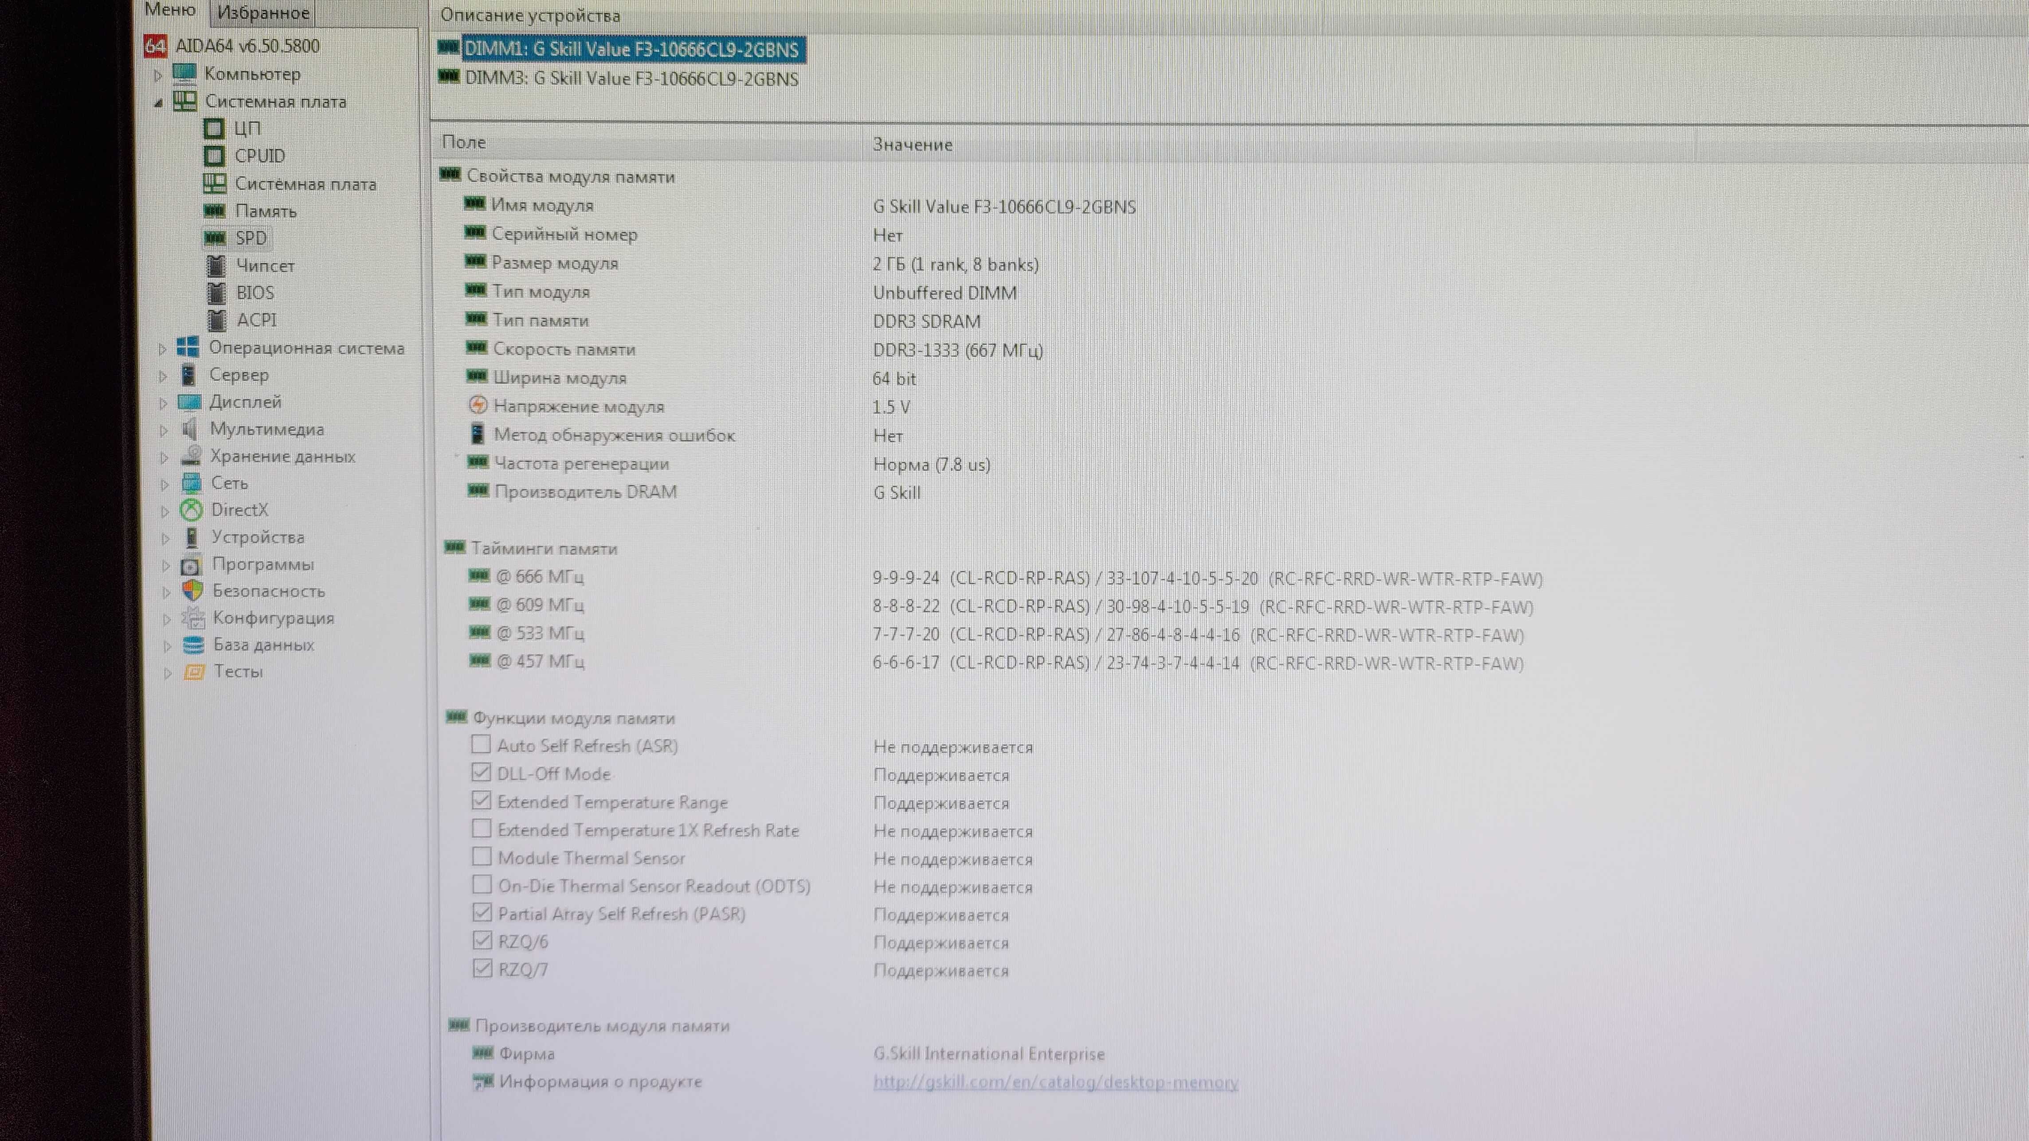Image resolution: width=2029 pixels, height=1141 pixels.
Task: Click the DirectX Xbox-style icon
Action: coord(192,510)
